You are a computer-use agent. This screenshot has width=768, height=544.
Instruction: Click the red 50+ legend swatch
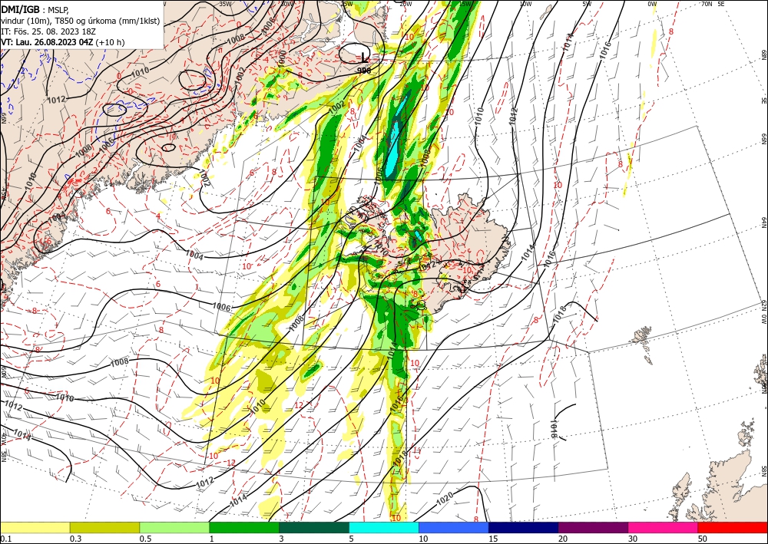click(733, 527)
